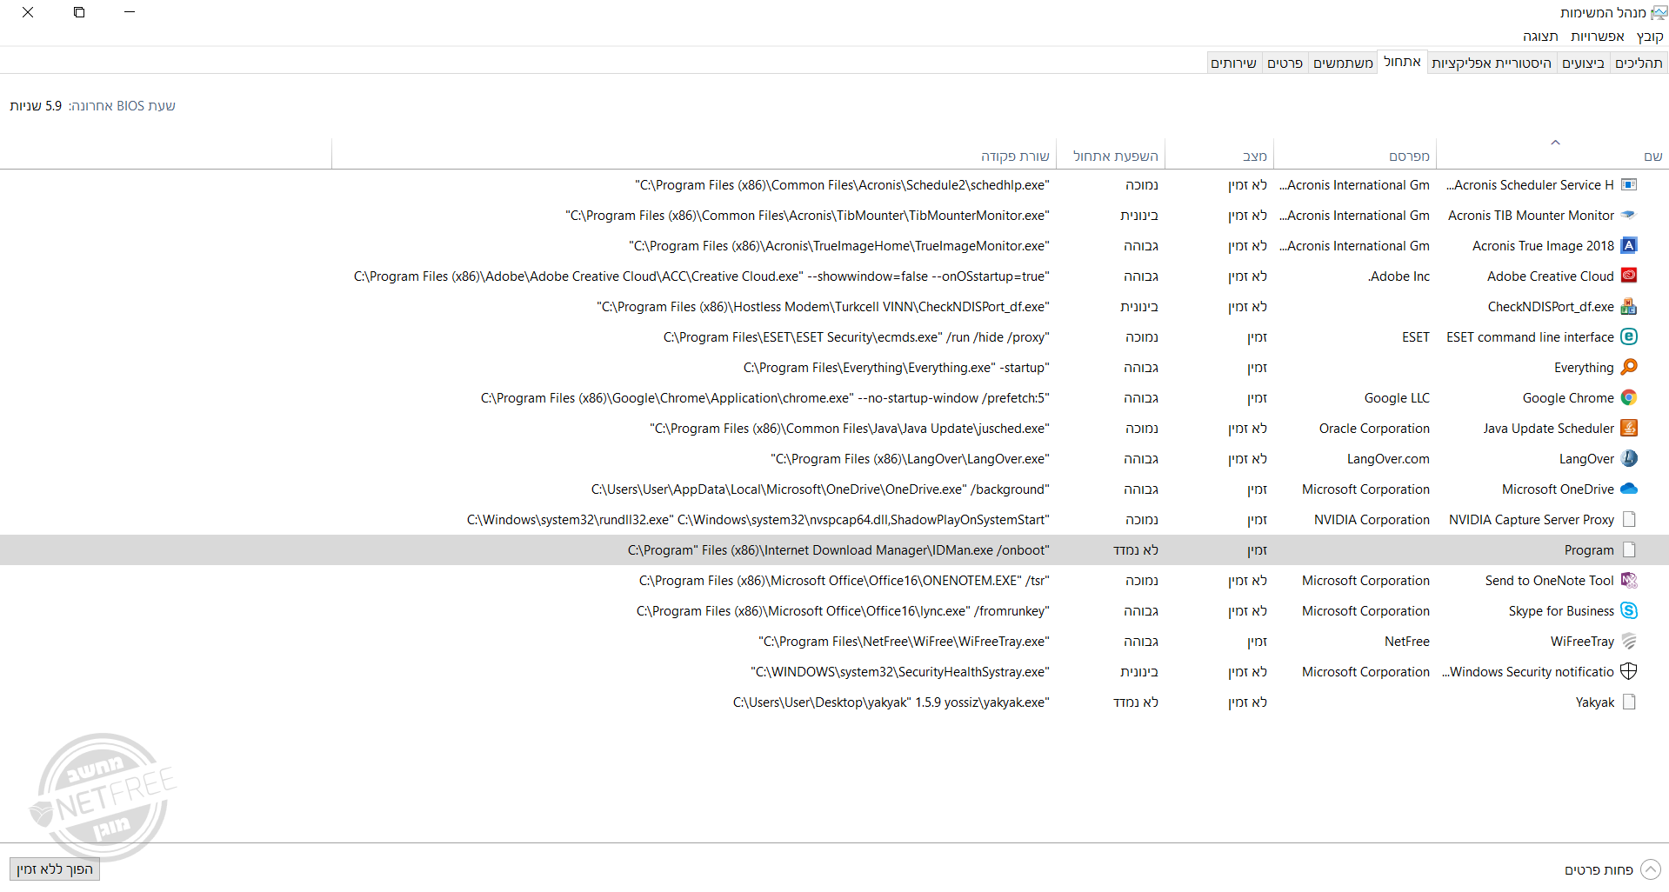The width and height of the screenshot is (1669, 892).
Task: Select the LangOver icon
Action: (x=1629, y=459)
